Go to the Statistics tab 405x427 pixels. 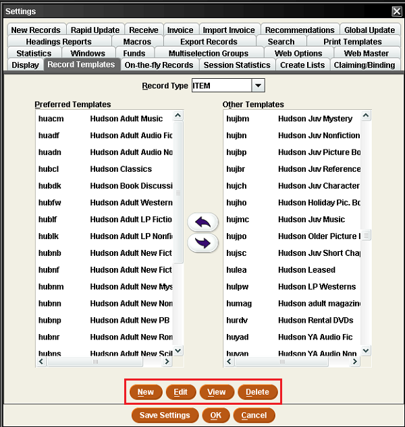coord(34,53)
